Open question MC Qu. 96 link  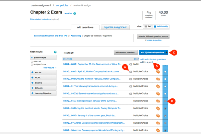tap(91, 116)
